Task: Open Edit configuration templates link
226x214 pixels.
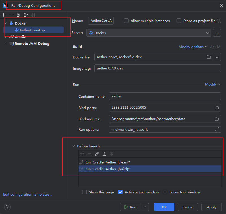Action: click(28, 195)
